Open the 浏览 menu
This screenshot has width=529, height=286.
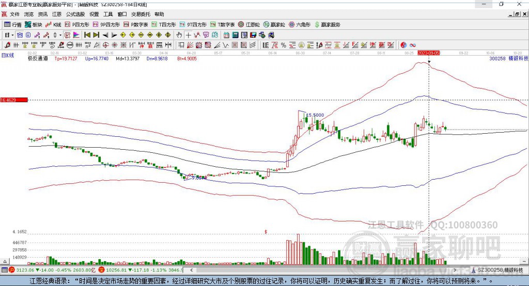29,14
